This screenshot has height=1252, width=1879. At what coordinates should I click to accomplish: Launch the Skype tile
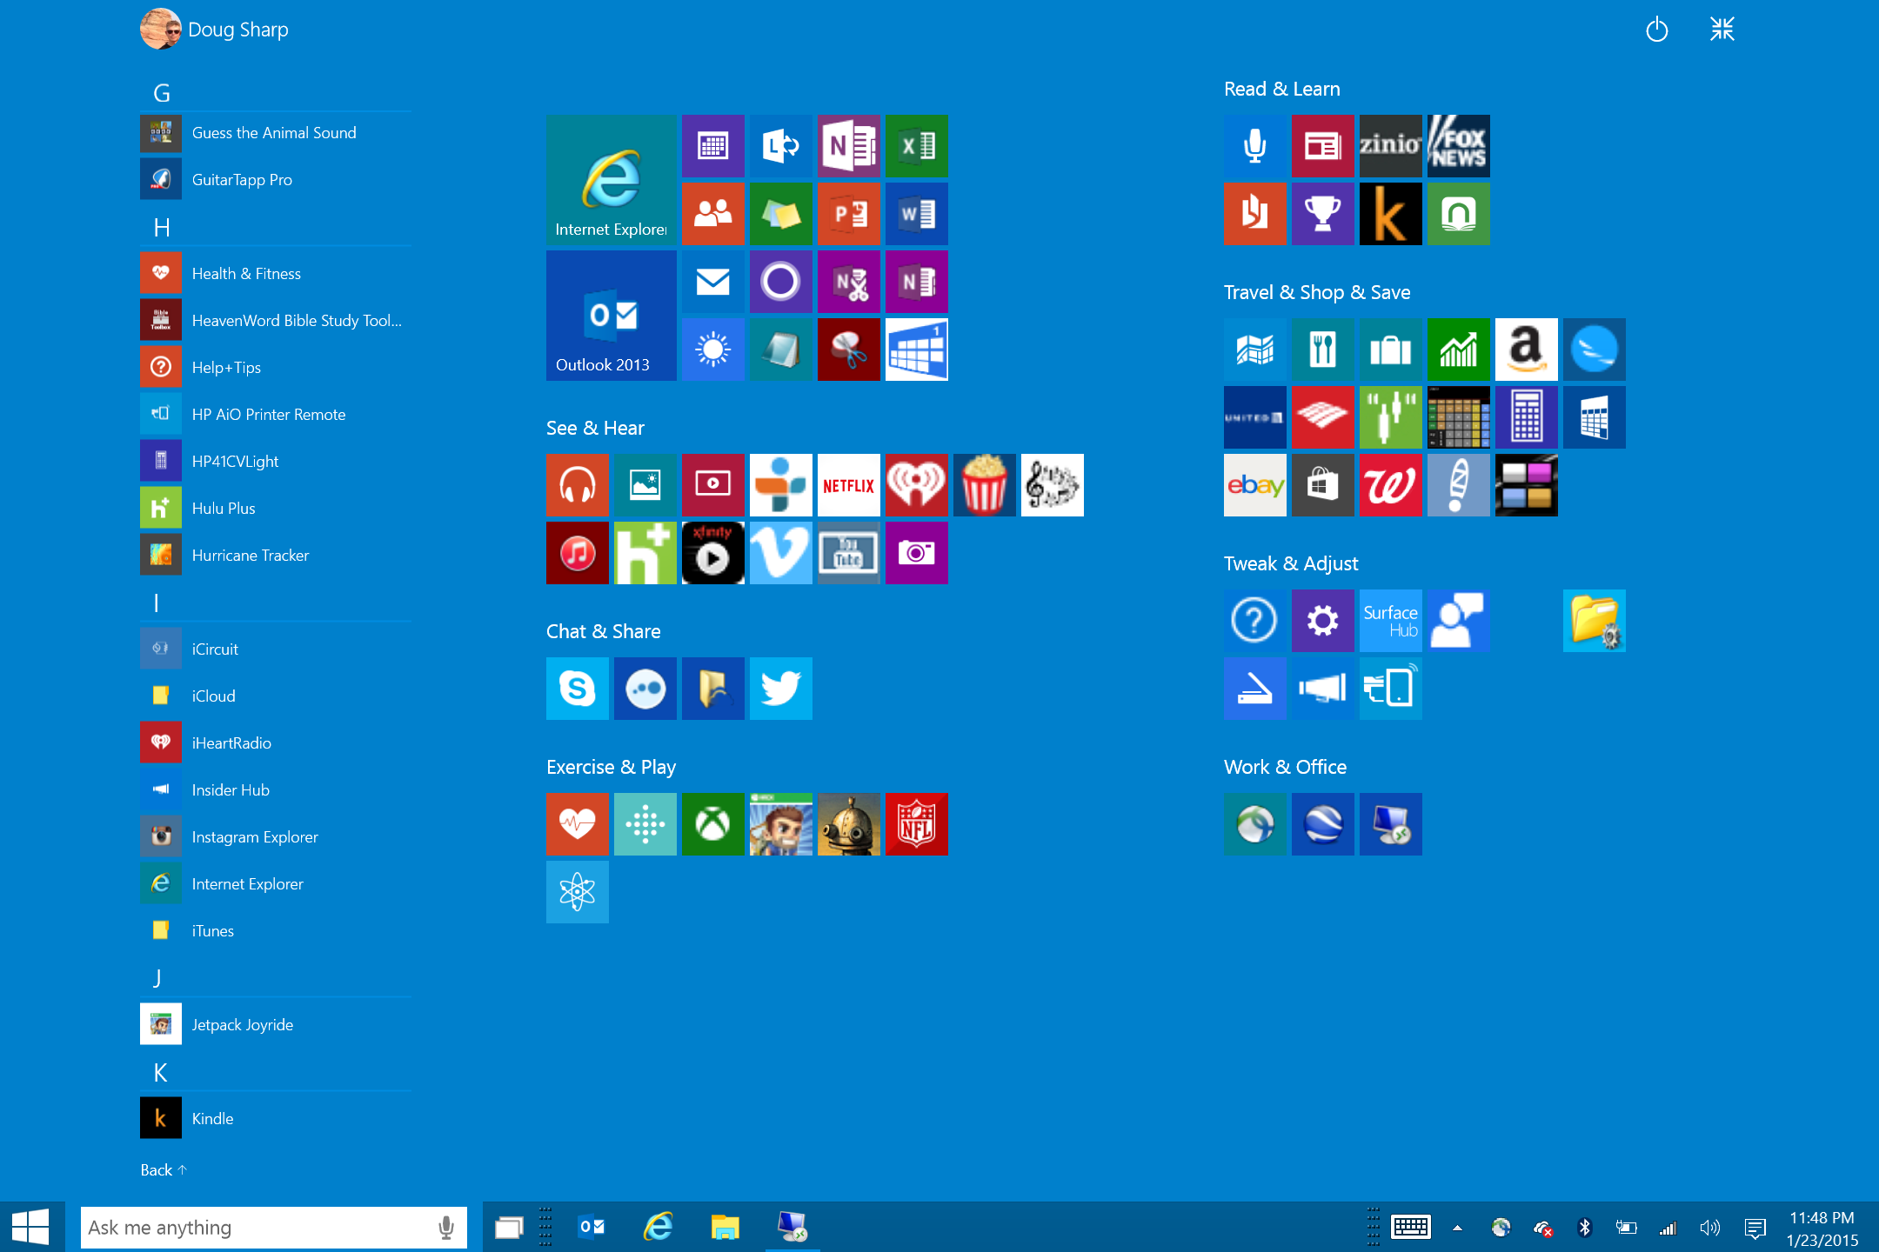(x=578, y=689)
